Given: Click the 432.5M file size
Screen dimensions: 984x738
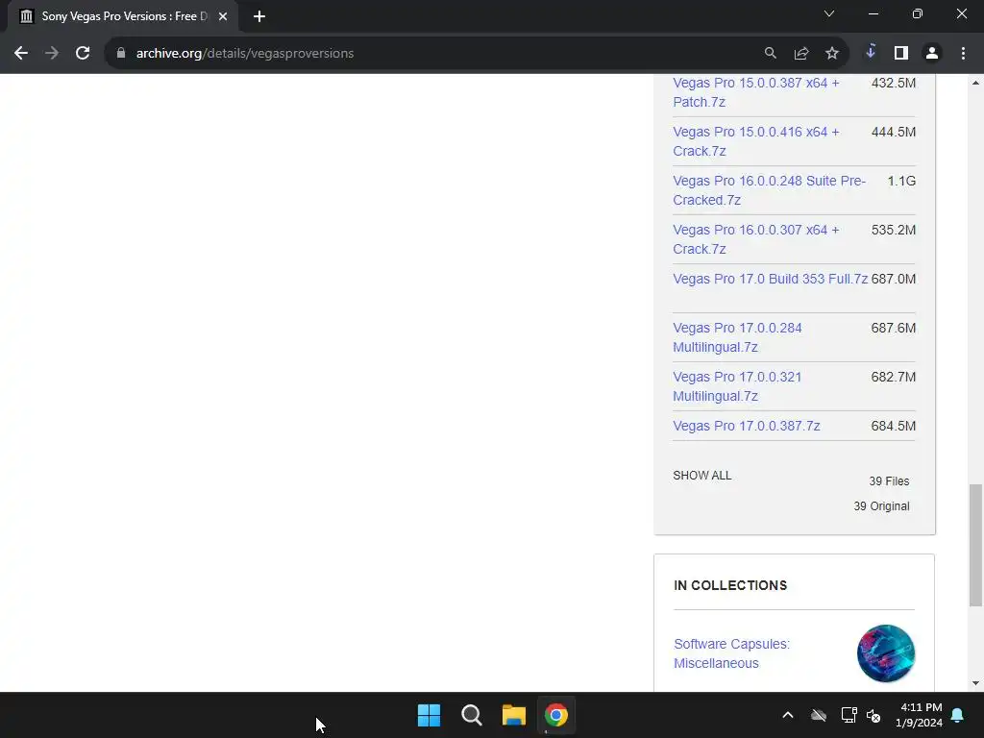Looking at the screenshot, I should click(x=894, y=83).
